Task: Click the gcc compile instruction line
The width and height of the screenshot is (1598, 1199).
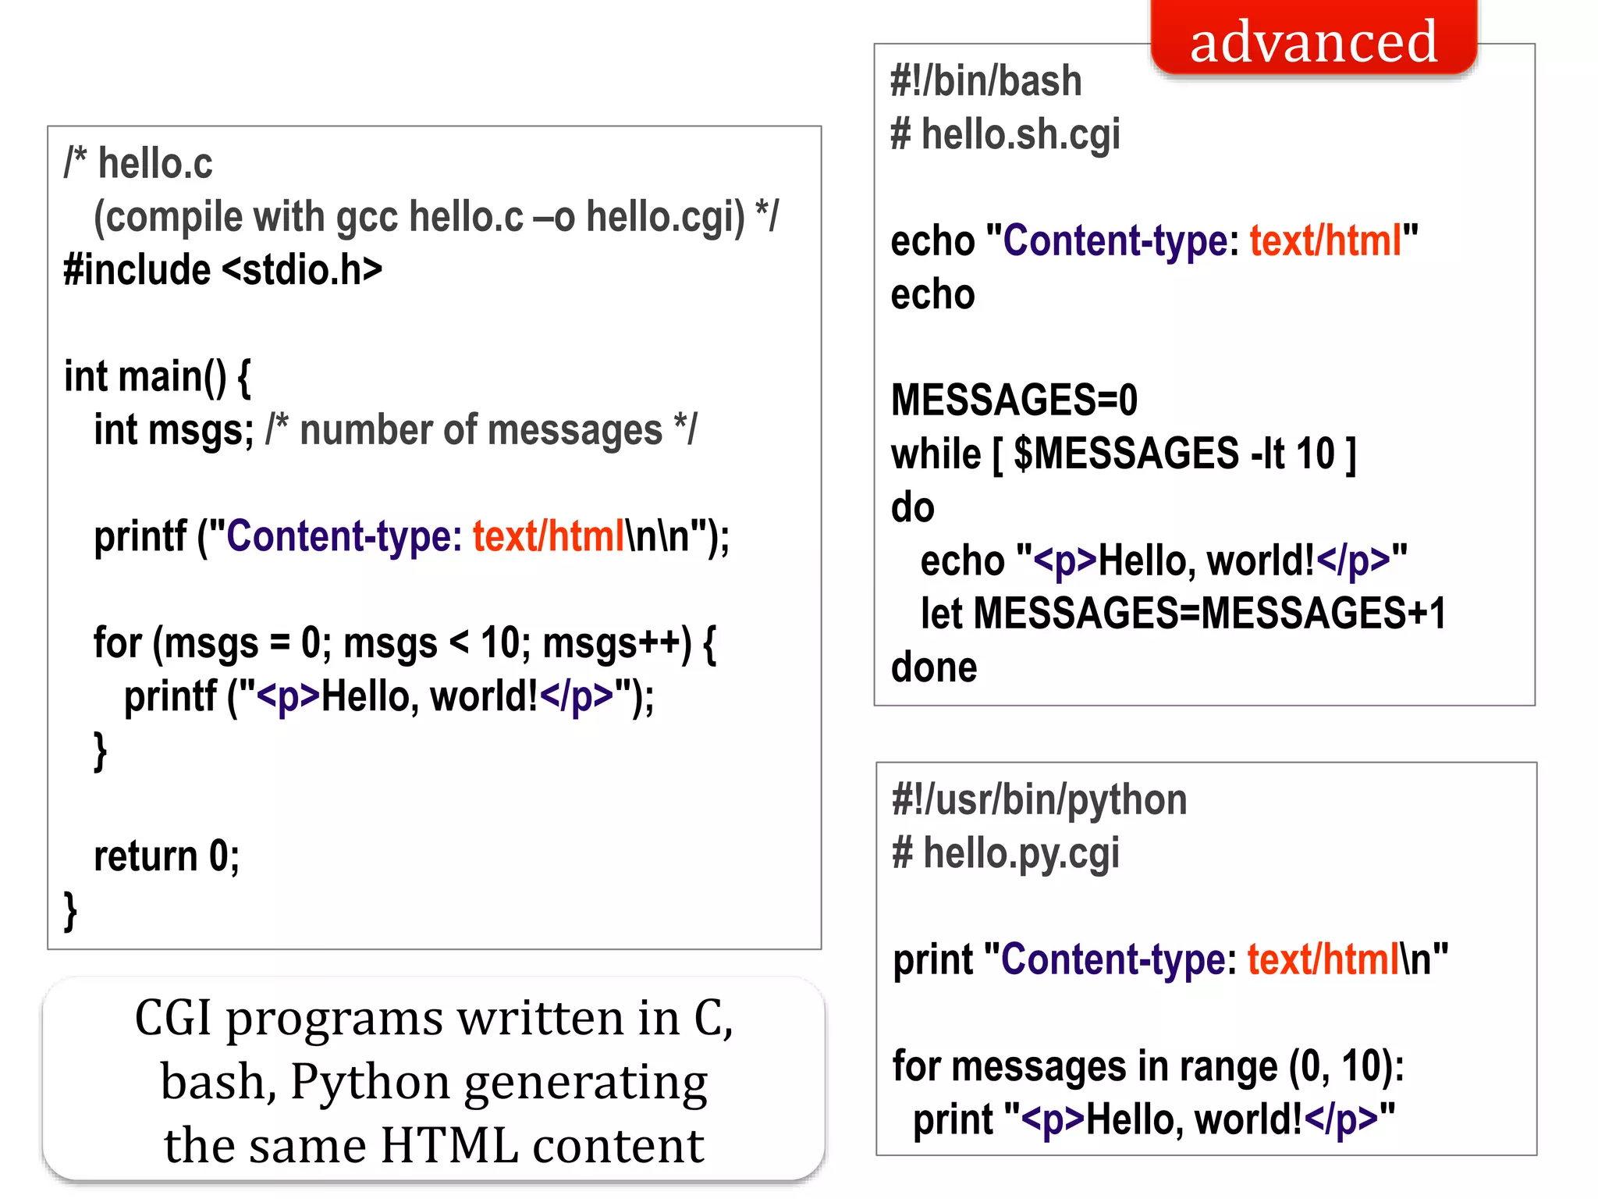Action: [435, 217]
